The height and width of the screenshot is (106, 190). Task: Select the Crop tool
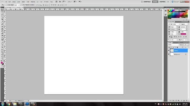(x=2, y=19)
